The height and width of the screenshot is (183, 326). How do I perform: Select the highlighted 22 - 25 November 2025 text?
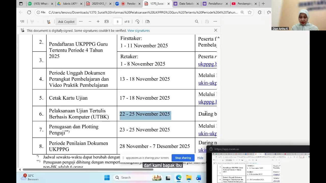(x=145, y=114)
